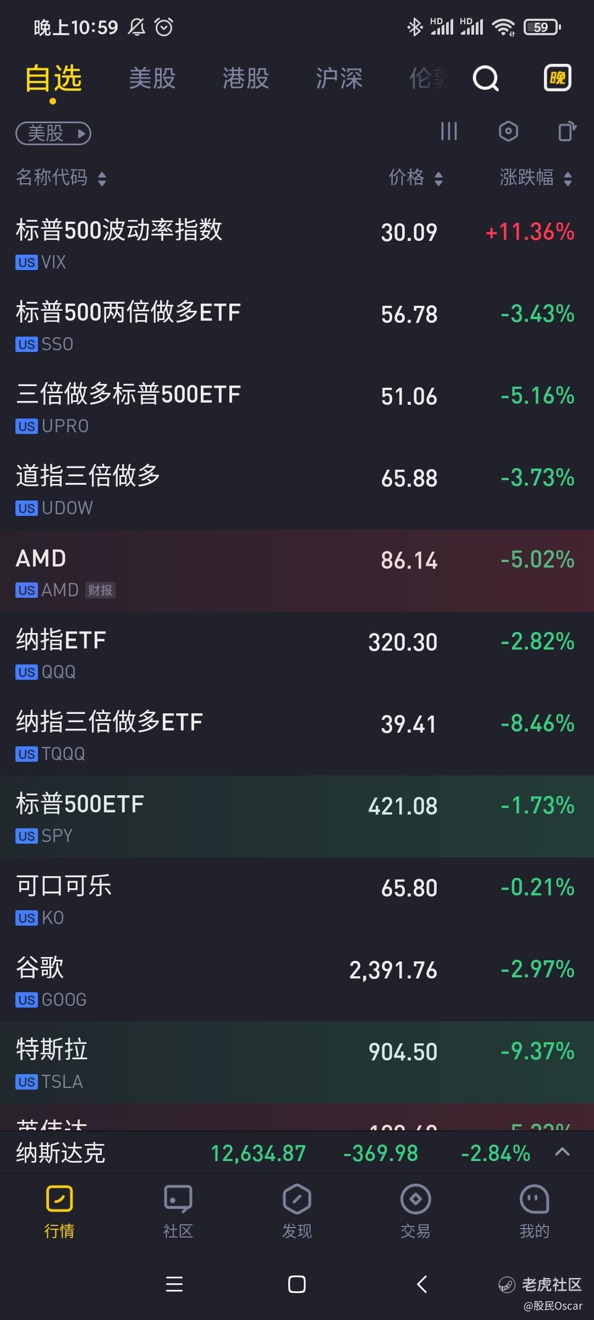Viewport: 594px width, 1320px height.
Task: Open the search magnifier icon
Action: (486, 79)
